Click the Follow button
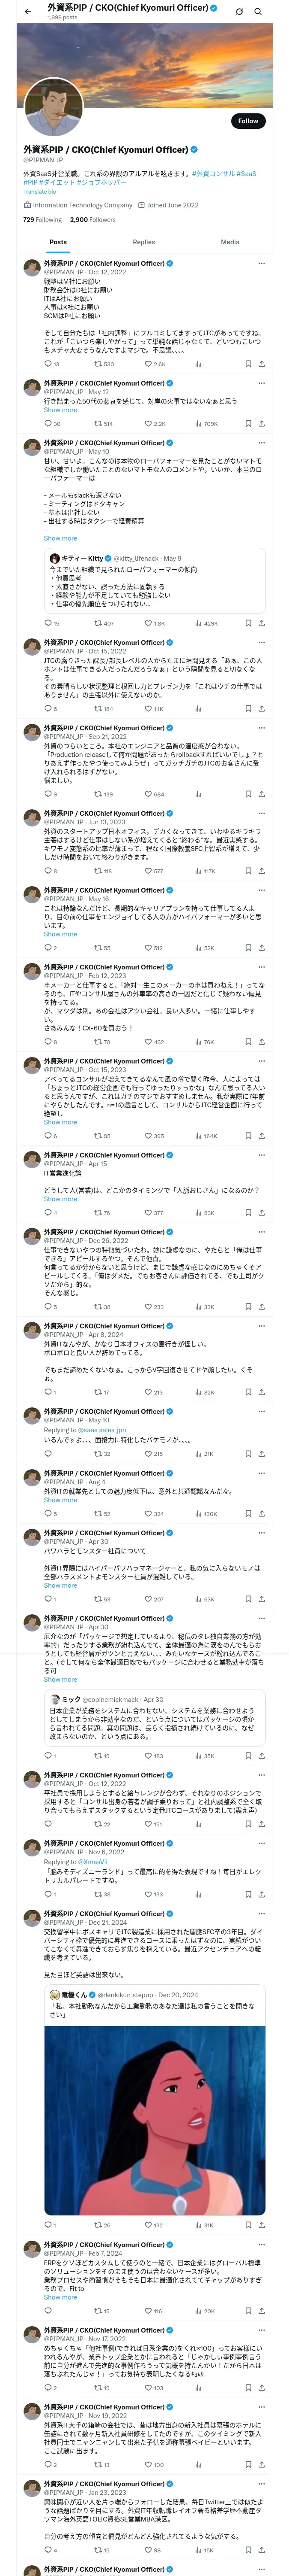 point(247,121)
